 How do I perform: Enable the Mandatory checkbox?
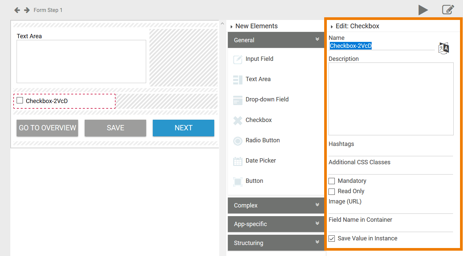[x=331, y=181]
